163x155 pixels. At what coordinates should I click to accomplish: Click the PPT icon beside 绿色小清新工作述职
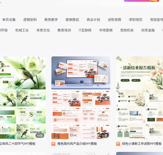pyautogui.click(x=118, y=144)
